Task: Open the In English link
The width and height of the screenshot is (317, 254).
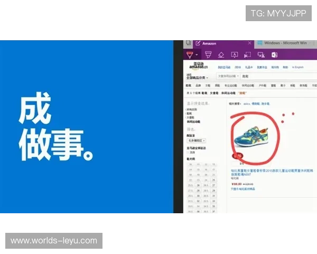Action: point(297,67)
